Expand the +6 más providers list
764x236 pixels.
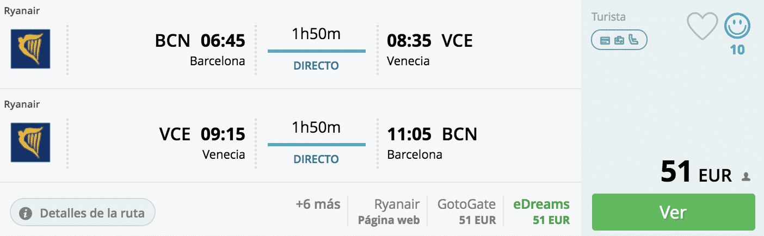(x=318, y=204)
